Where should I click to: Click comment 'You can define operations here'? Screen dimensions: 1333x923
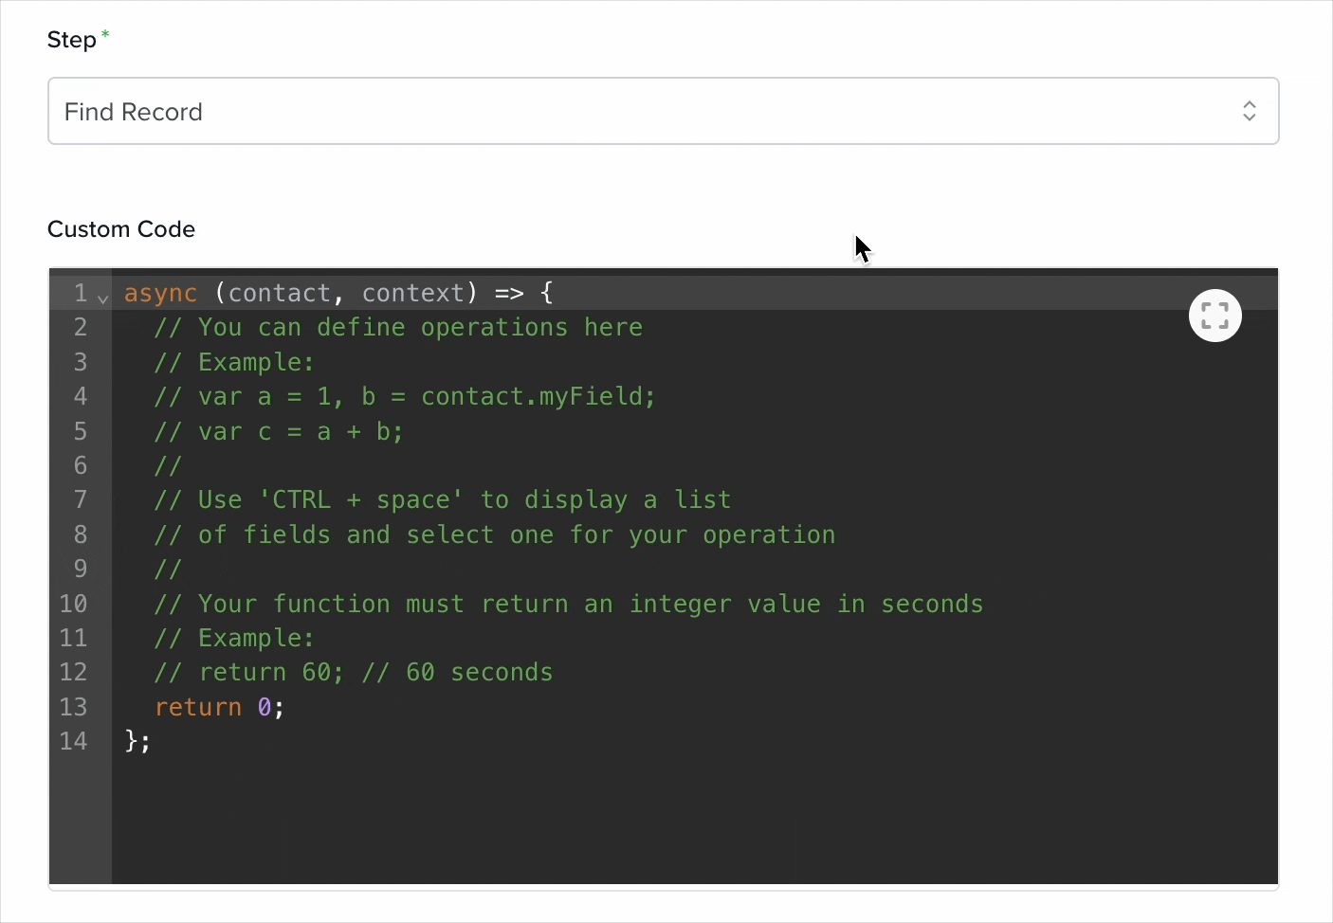point(398,328)
